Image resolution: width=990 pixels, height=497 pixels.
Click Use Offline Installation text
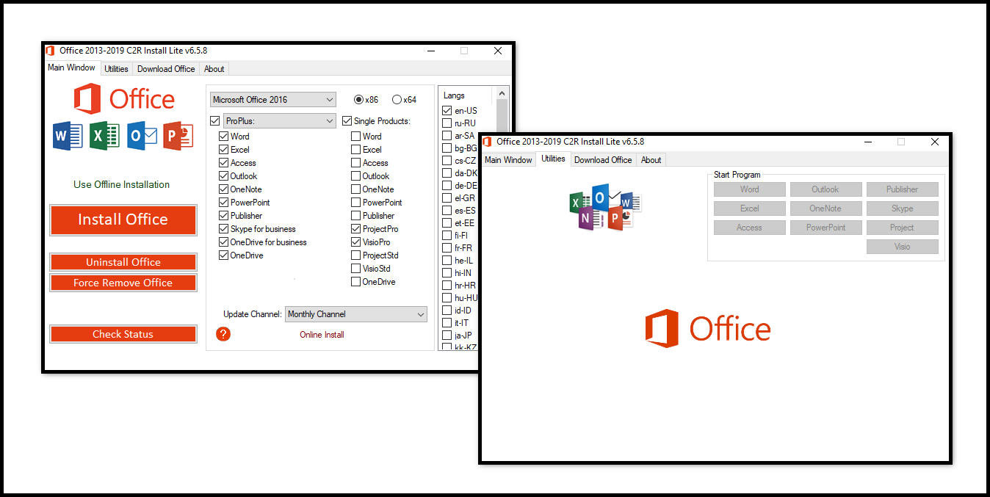coord(122,184)
